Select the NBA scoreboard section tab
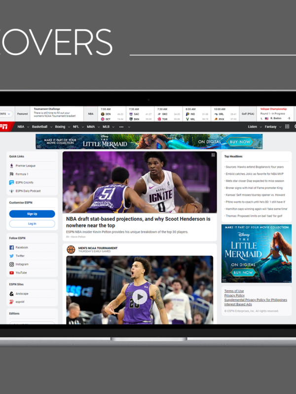The height and width of the screenshot is (394, 296). (x=91, y=114)
